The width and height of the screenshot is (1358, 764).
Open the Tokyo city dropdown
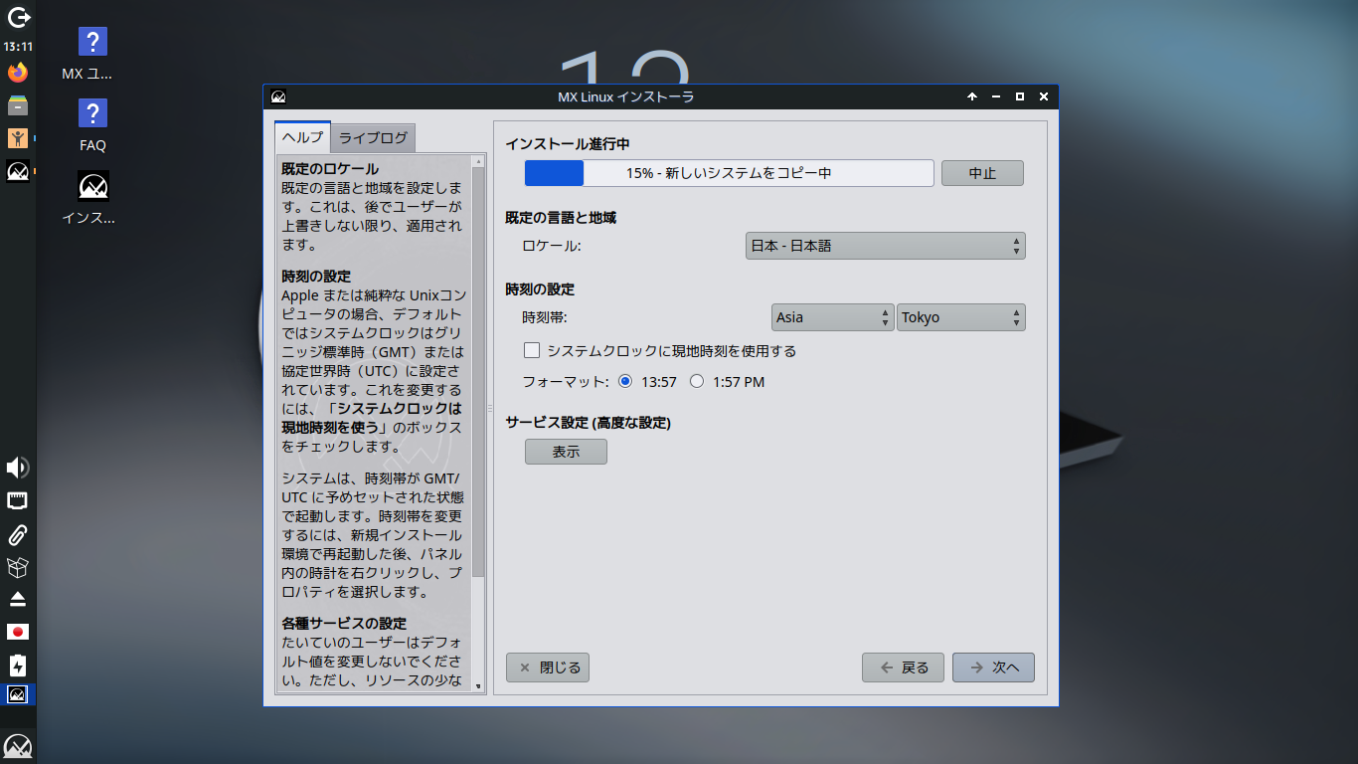click(x=960, y=317)
